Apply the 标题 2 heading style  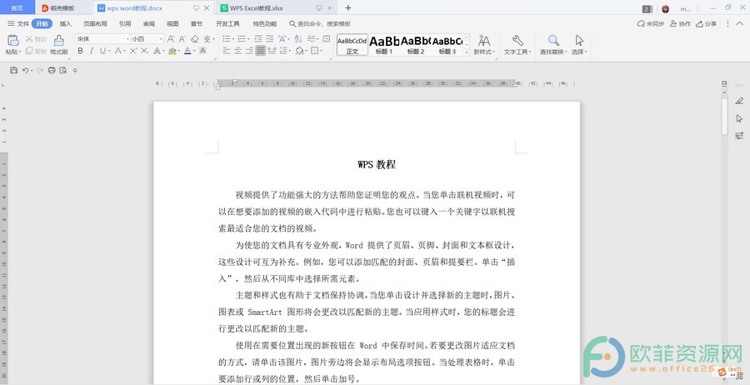pos(416,44)
